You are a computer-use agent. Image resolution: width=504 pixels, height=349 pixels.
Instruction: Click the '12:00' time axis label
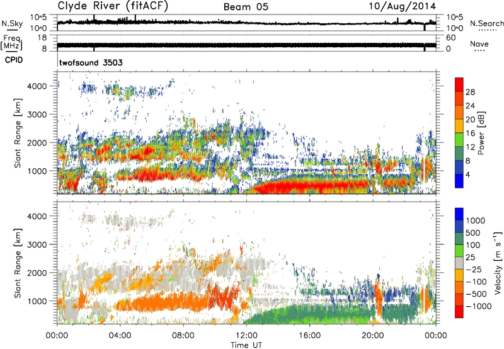pyautogui.click(x=246, y=336)
